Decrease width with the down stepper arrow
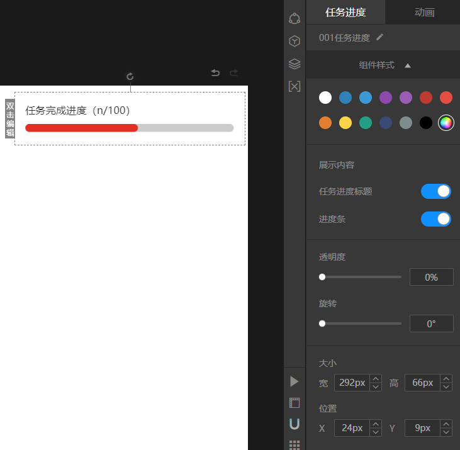The image size is (460, 450). [376, 386]
